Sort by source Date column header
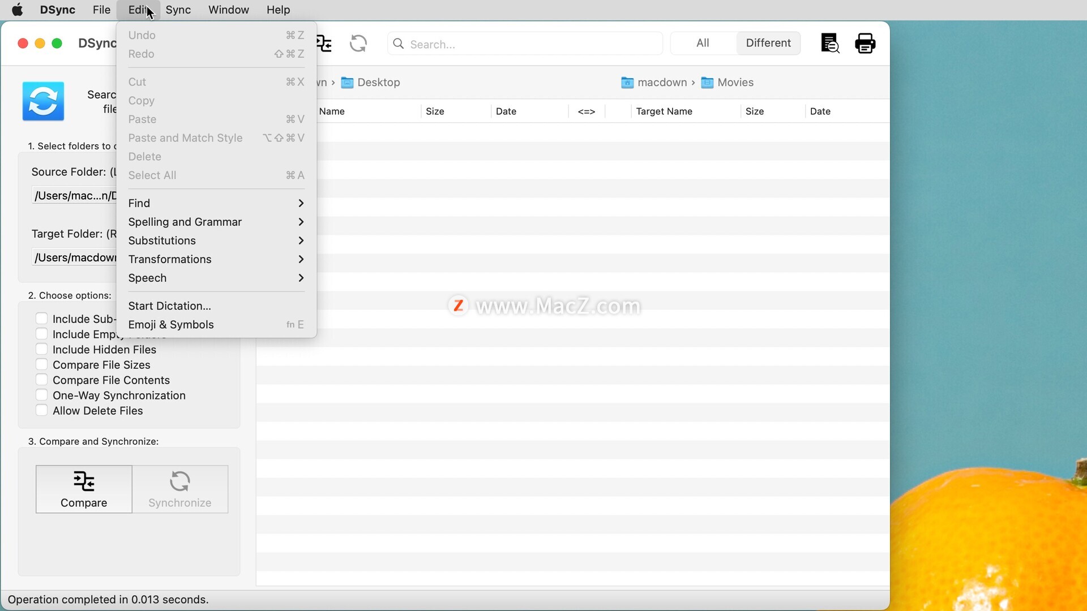 [529, 111]
